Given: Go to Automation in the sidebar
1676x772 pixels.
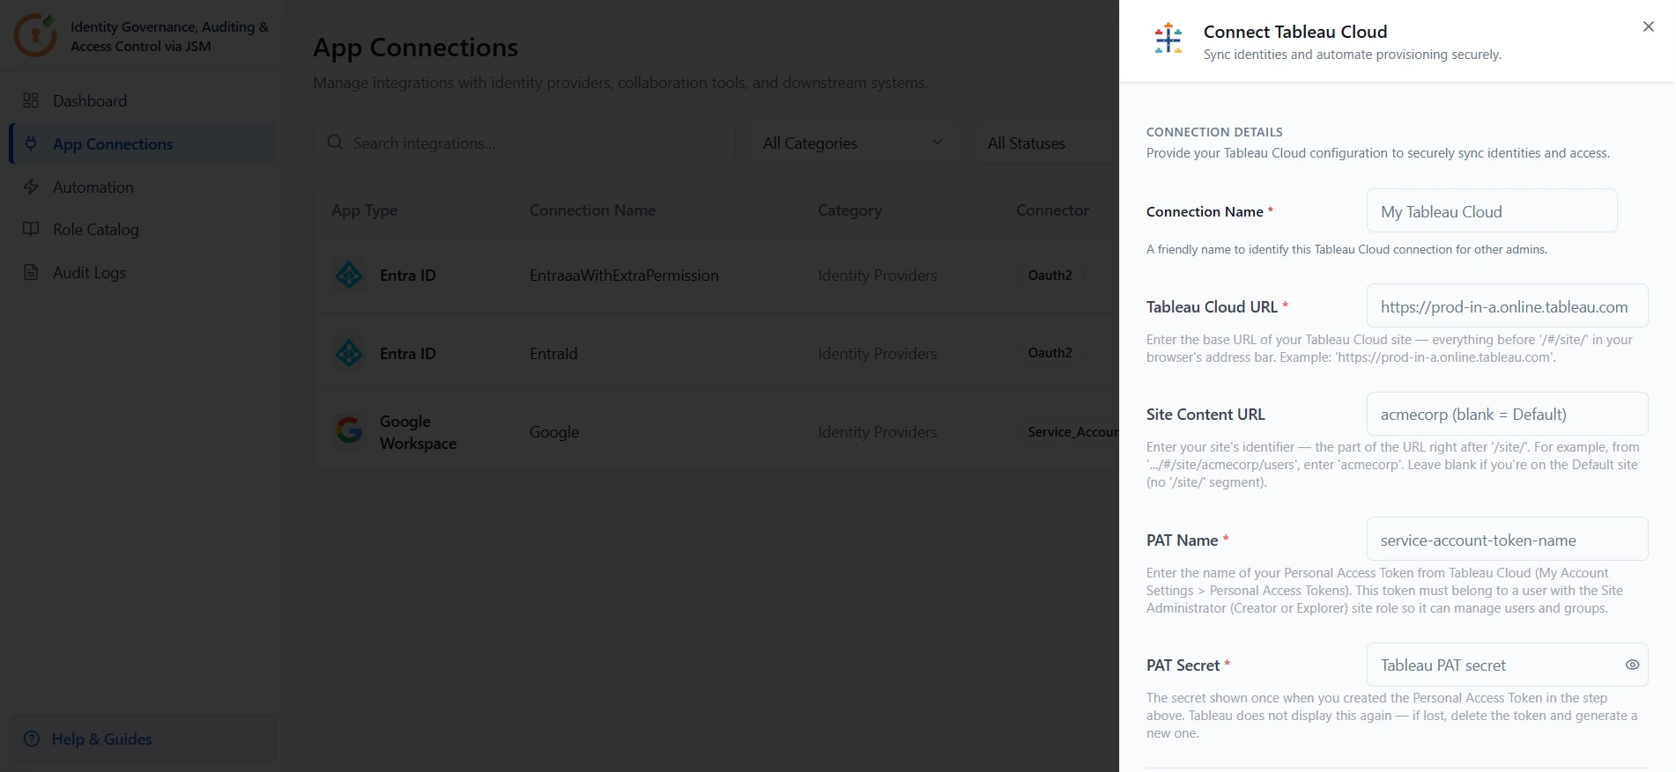Looking at the screenshot, I should (143, 187).
